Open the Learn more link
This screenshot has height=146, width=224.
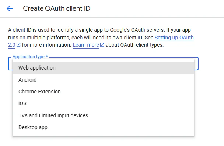click(86, 45)
